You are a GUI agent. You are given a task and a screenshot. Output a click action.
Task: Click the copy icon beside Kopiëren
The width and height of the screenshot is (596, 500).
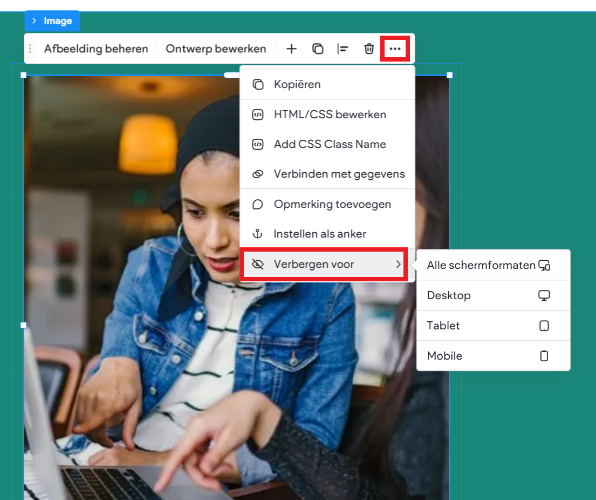(258, 84)
